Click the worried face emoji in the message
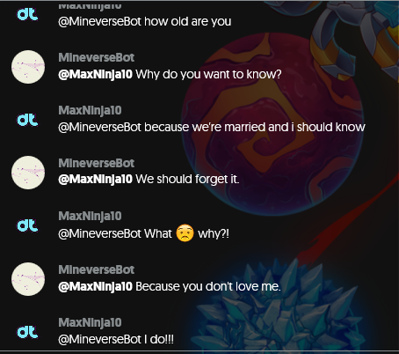The image size is (399, 354). click(x=185, y=233)
